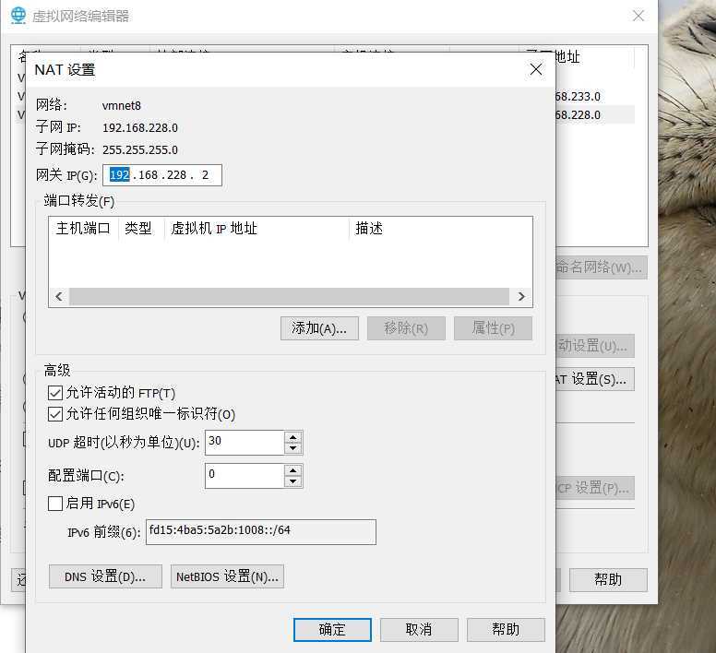The image size is (716, 653).
Task: Click 帮助 button in Virtual Network Editor window
Action: [608, 580]
